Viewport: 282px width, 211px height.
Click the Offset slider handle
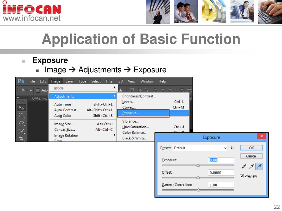tap(198, 178)
